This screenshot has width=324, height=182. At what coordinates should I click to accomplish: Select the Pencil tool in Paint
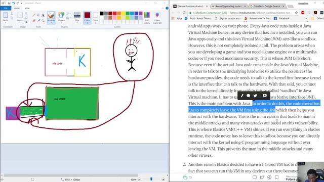point(34,15)
